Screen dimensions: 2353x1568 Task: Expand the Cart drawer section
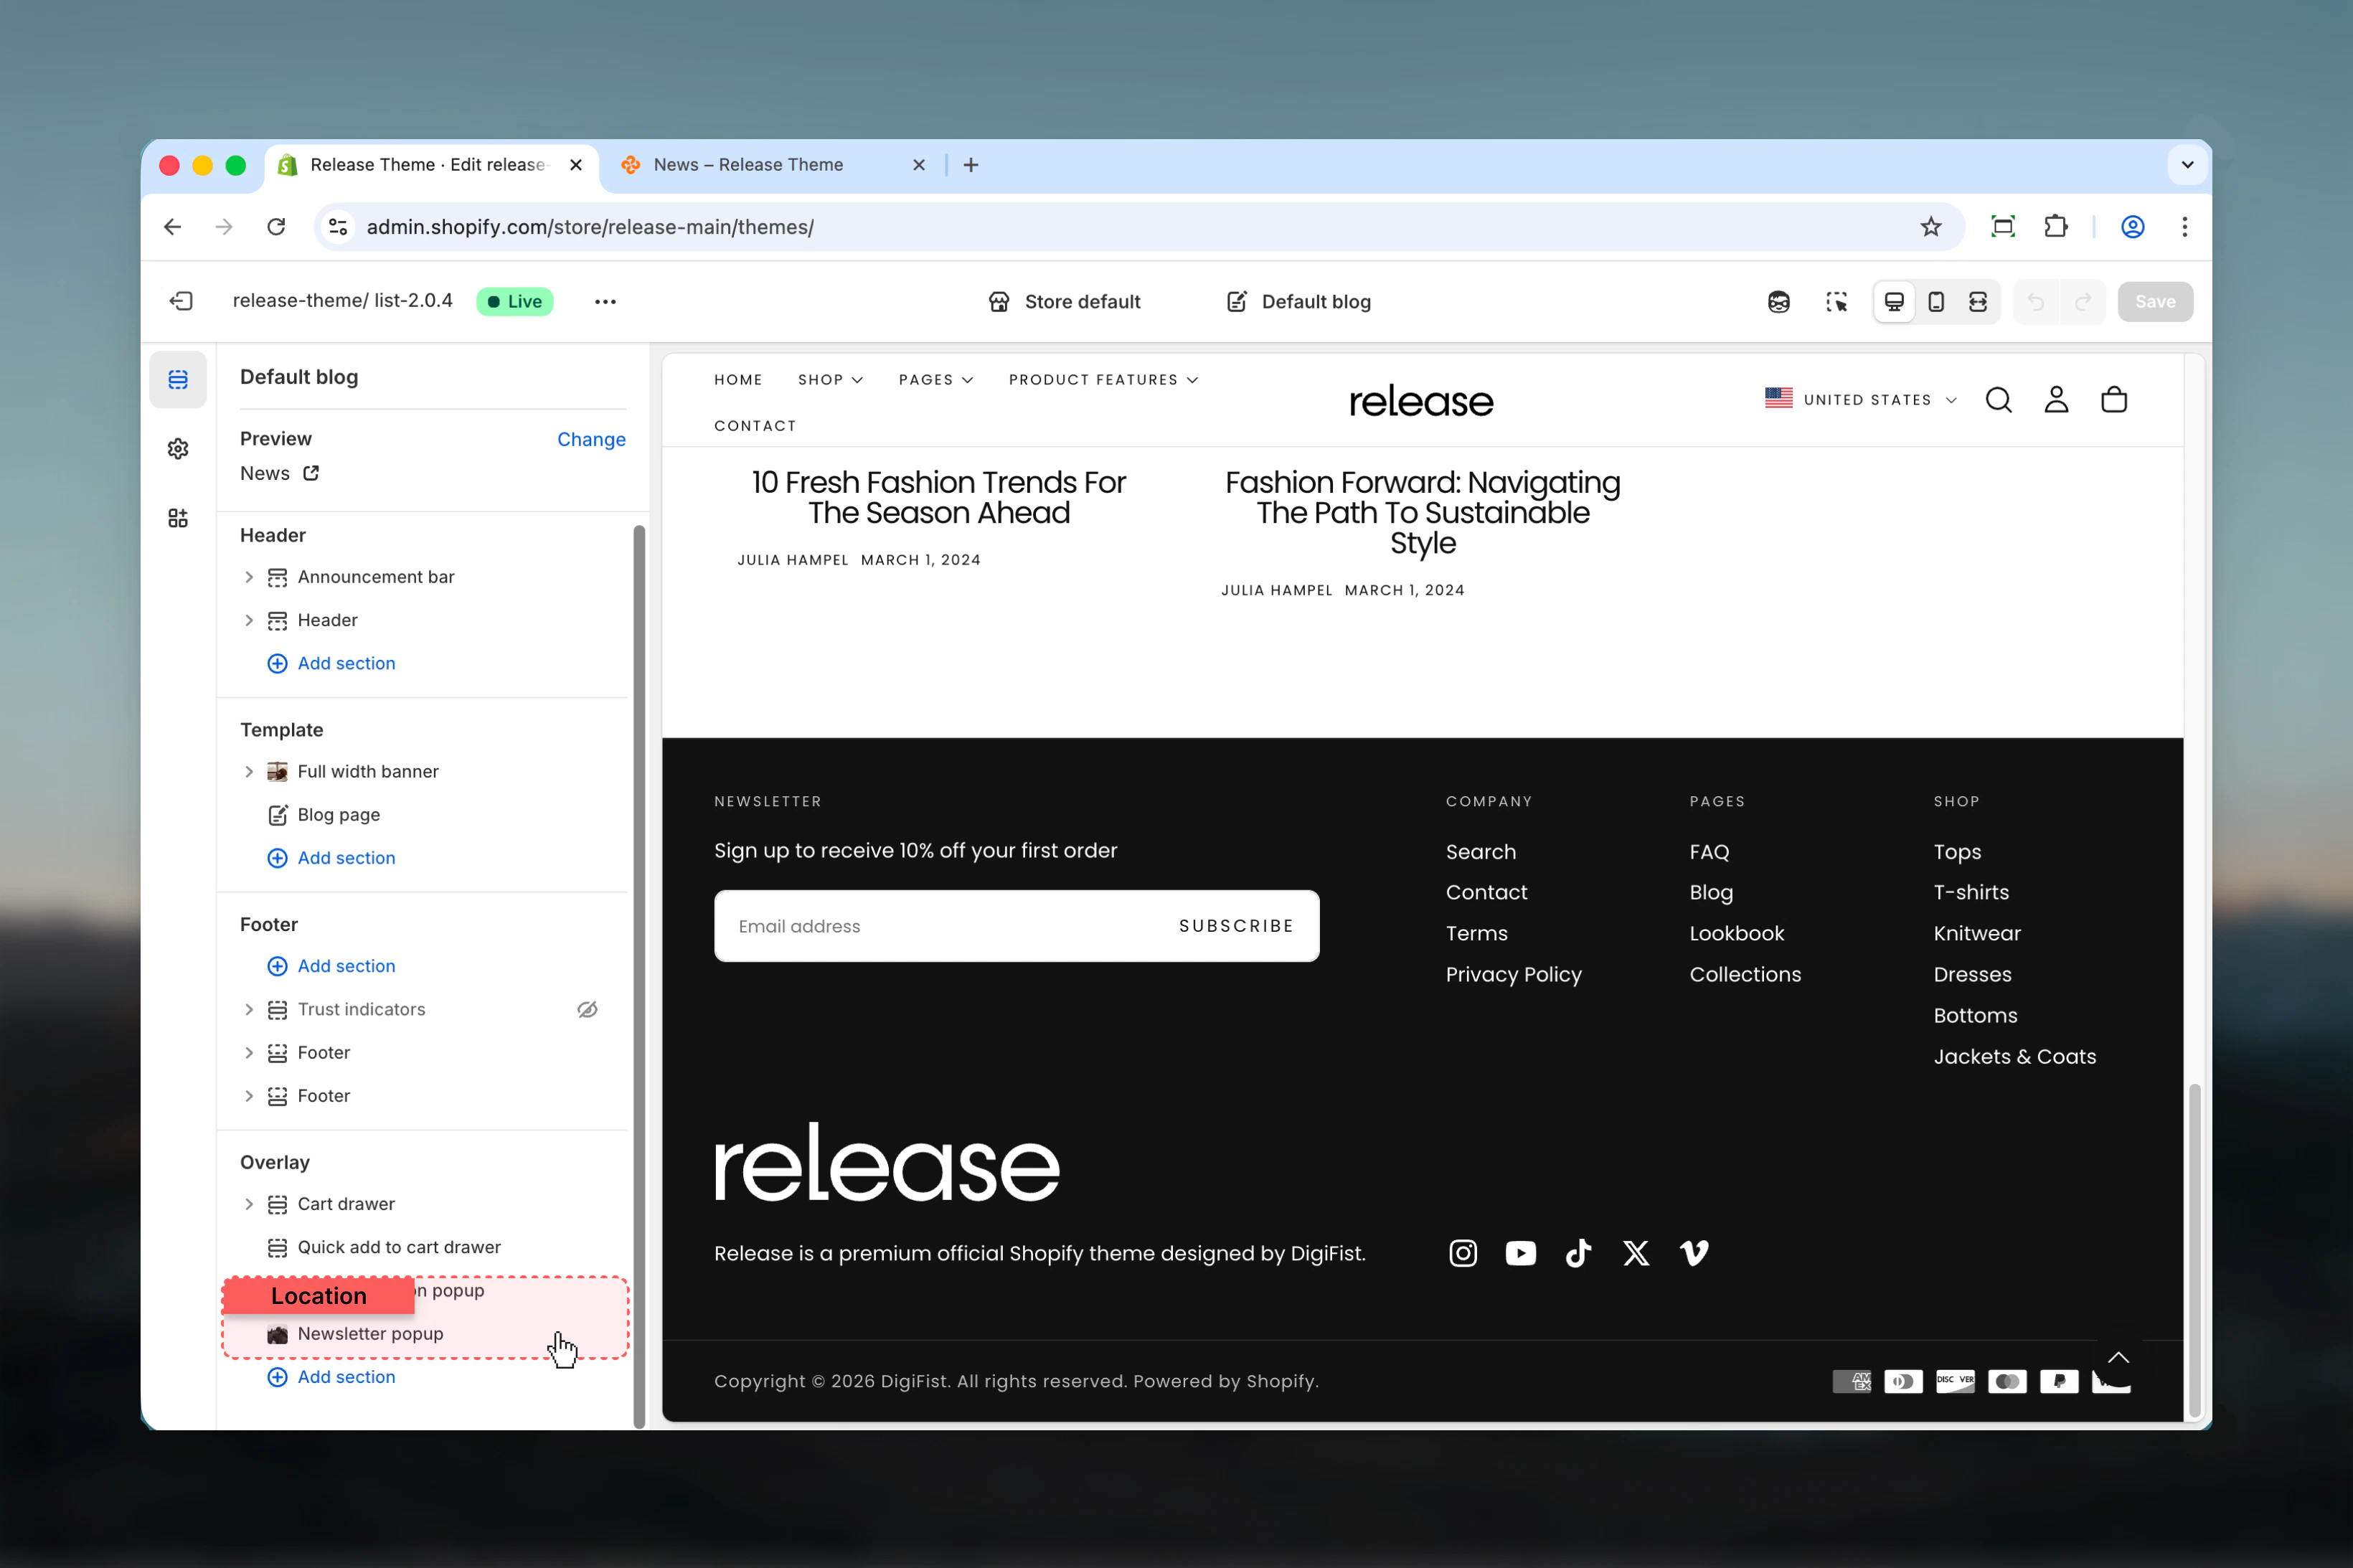click(249, 1204)
